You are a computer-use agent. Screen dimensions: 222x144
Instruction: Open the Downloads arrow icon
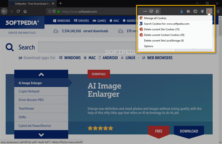182,11
